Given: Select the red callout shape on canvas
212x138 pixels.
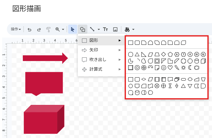Looking at the screenshot, I should 44,84.
